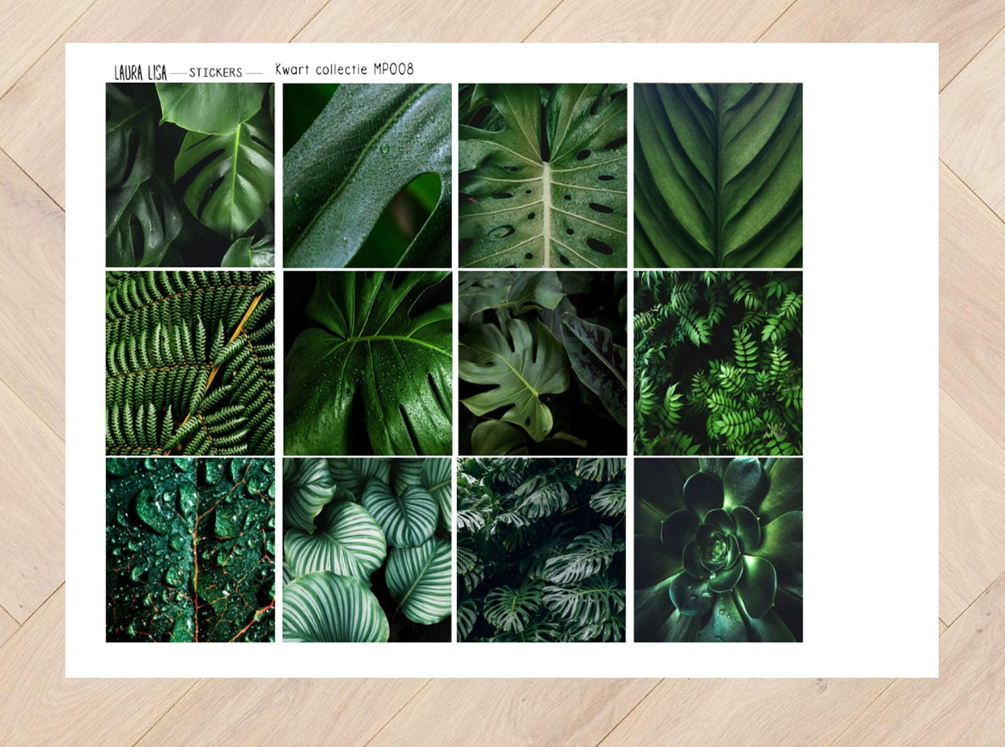Image resolution: width=1005 pixels, height=747 pixels.
Task: Select the fern fronds with orange stem sticker
Action: coord(190,363)
